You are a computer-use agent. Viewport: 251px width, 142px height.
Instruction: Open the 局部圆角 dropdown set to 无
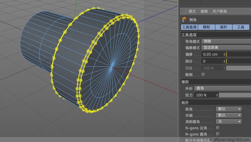[x=229, y=122]
